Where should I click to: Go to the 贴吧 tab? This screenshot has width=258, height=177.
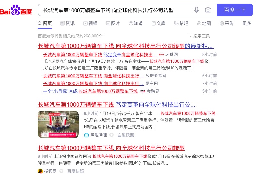tap(181, 23)
